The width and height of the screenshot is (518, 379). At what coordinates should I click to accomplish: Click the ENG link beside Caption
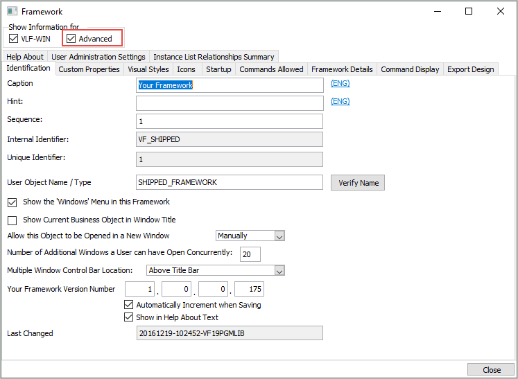click(x=340, y=83)
